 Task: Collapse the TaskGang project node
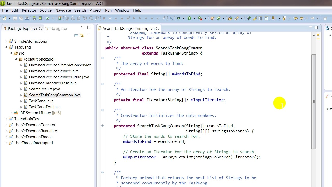6,47
